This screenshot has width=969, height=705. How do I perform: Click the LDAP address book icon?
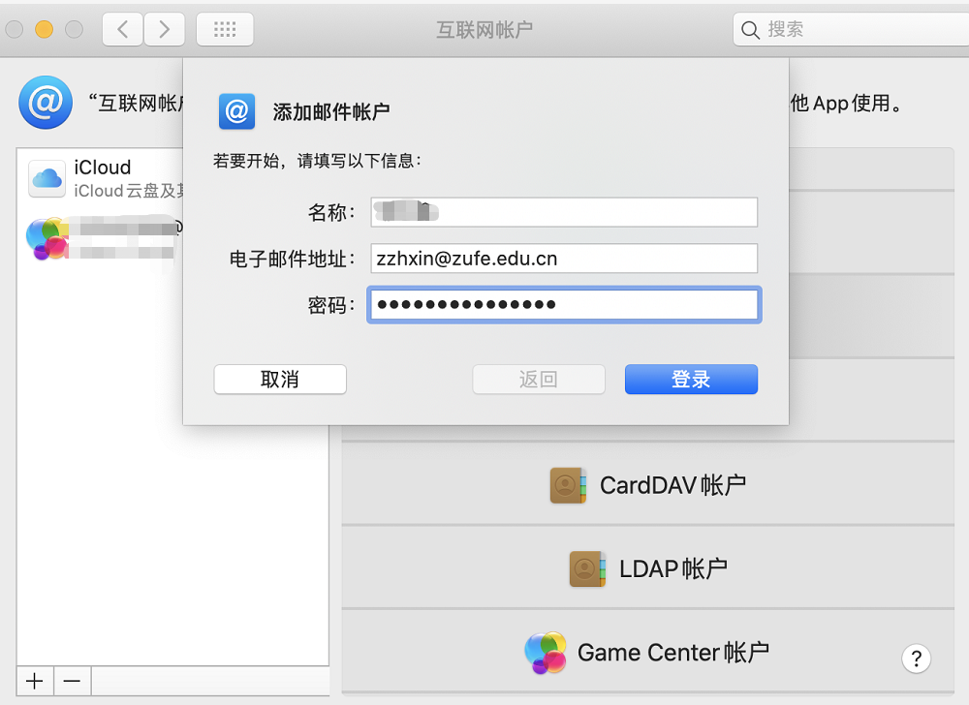[x=587, y=568]
